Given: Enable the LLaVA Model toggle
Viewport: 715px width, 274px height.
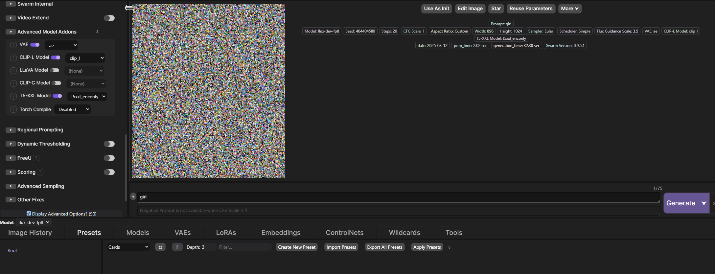Looking at the screenshot, I should [55, 70].
